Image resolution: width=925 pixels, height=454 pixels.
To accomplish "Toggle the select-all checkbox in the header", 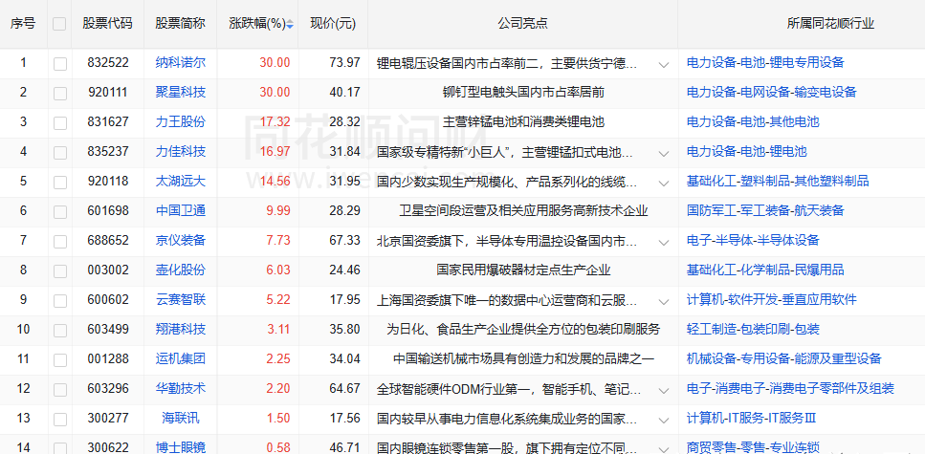I will coord(60,24).
